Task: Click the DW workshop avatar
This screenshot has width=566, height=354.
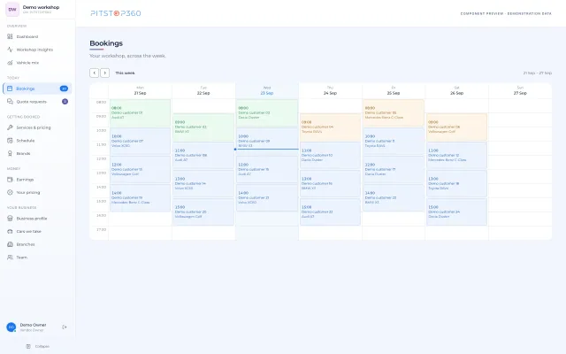Action: pyautogui.click(x=12, y=10)
